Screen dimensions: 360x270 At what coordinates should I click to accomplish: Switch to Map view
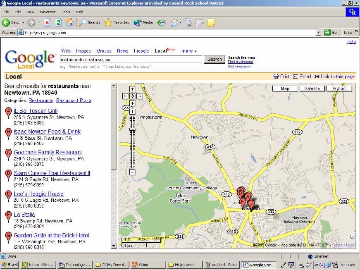tap(285, 88)
